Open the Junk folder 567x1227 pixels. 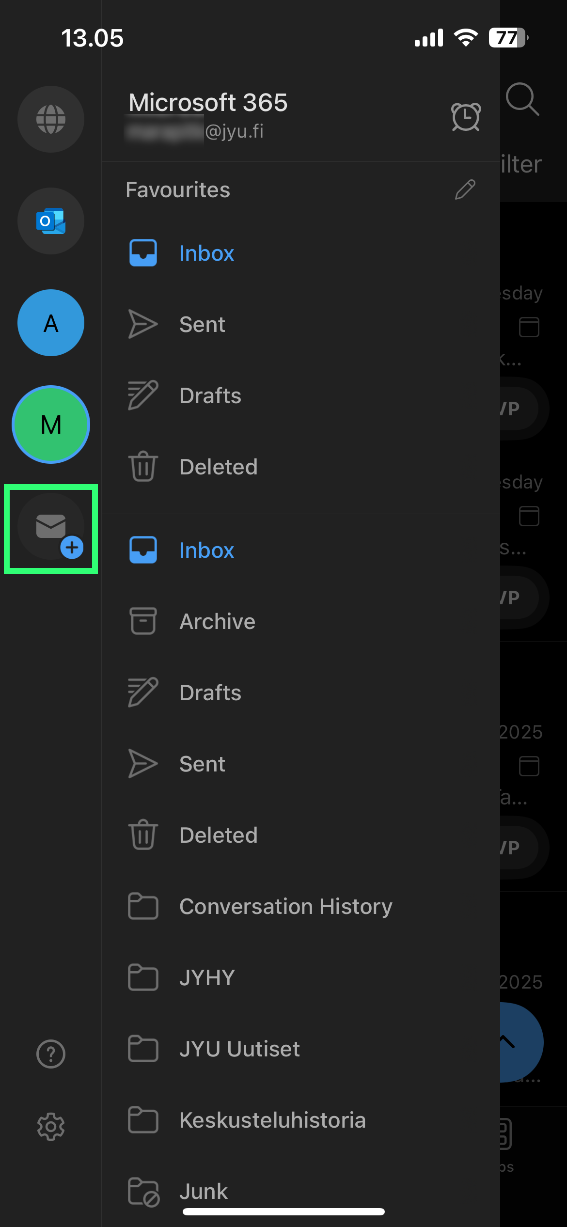tap(300, 1191)
